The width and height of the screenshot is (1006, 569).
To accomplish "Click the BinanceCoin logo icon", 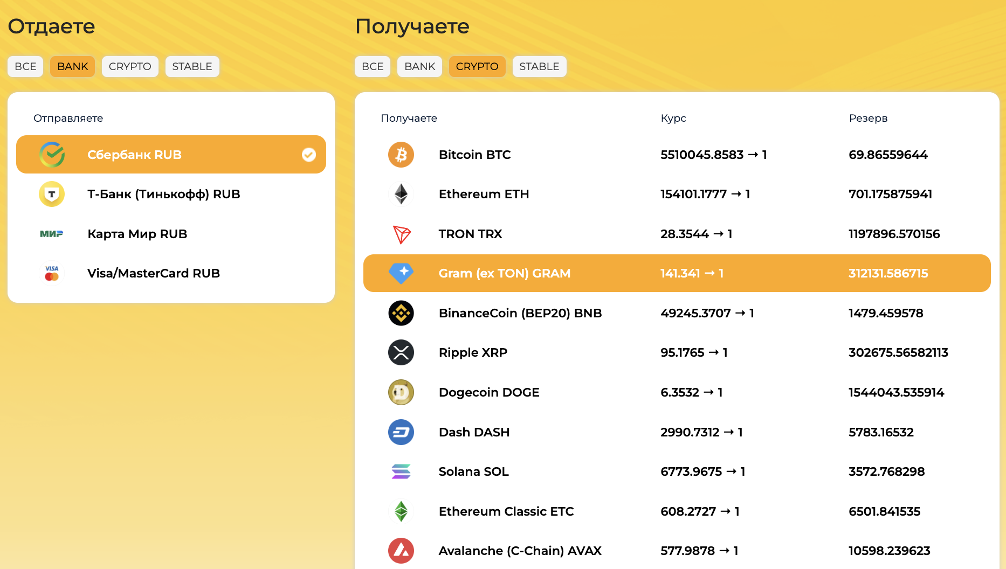I will 401,313.
